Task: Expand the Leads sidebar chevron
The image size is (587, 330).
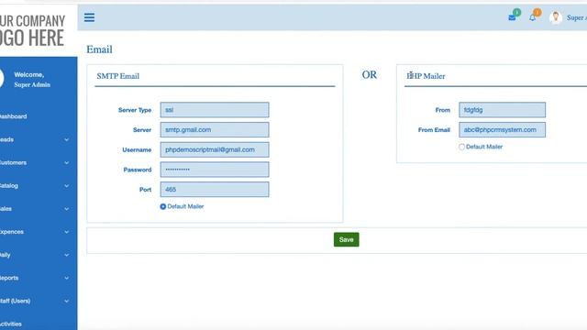Action: point(67,139)
